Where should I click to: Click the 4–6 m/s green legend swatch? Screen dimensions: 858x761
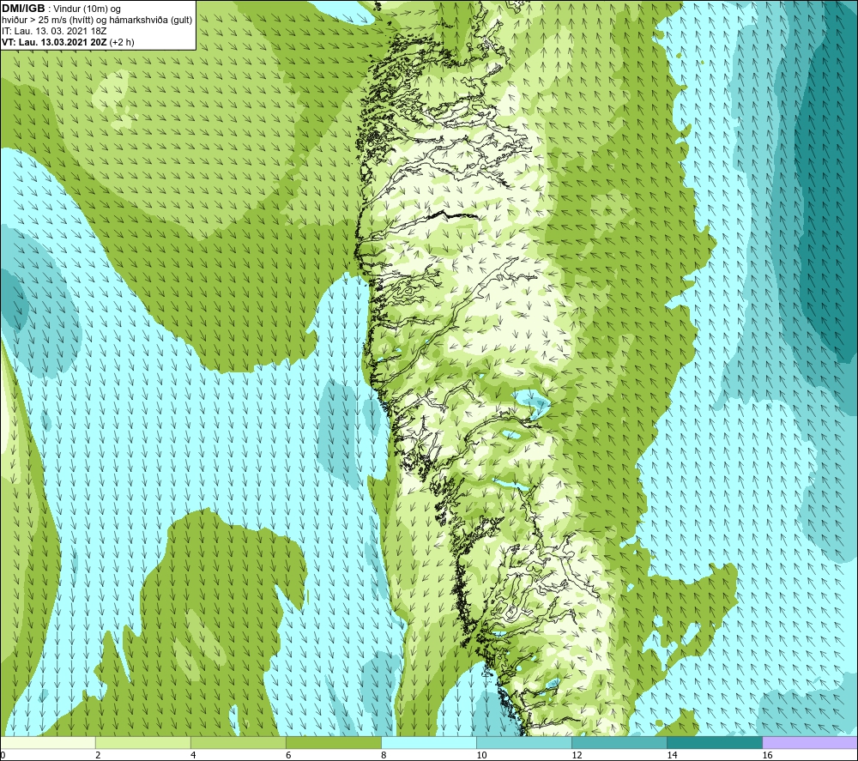click(x=238, y=742)
